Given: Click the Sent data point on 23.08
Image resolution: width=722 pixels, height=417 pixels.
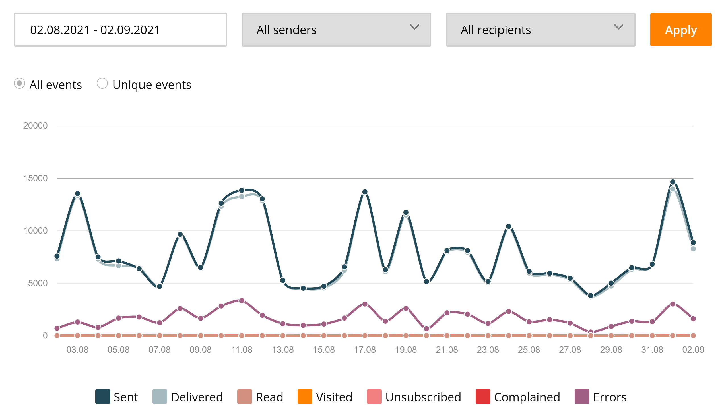Looking at the screenshot, I should click(488, 282).
